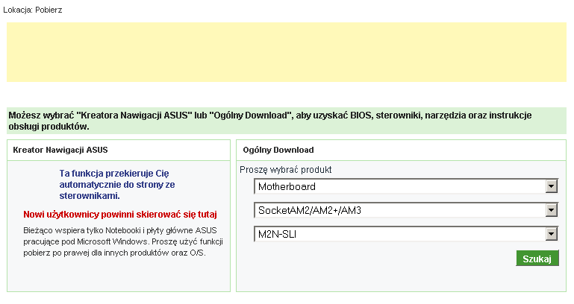The width and height of the screenshot is (574, 304).
Task: Open the SocketAM2/AM2+/AM3 series dropdown
Action: [406, 210]
